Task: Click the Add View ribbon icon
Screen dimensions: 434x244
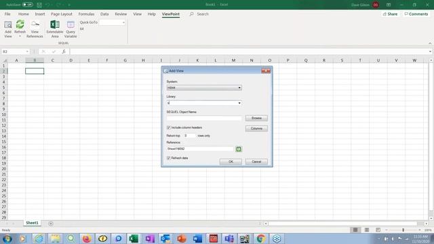Action: tap(8, 28)
